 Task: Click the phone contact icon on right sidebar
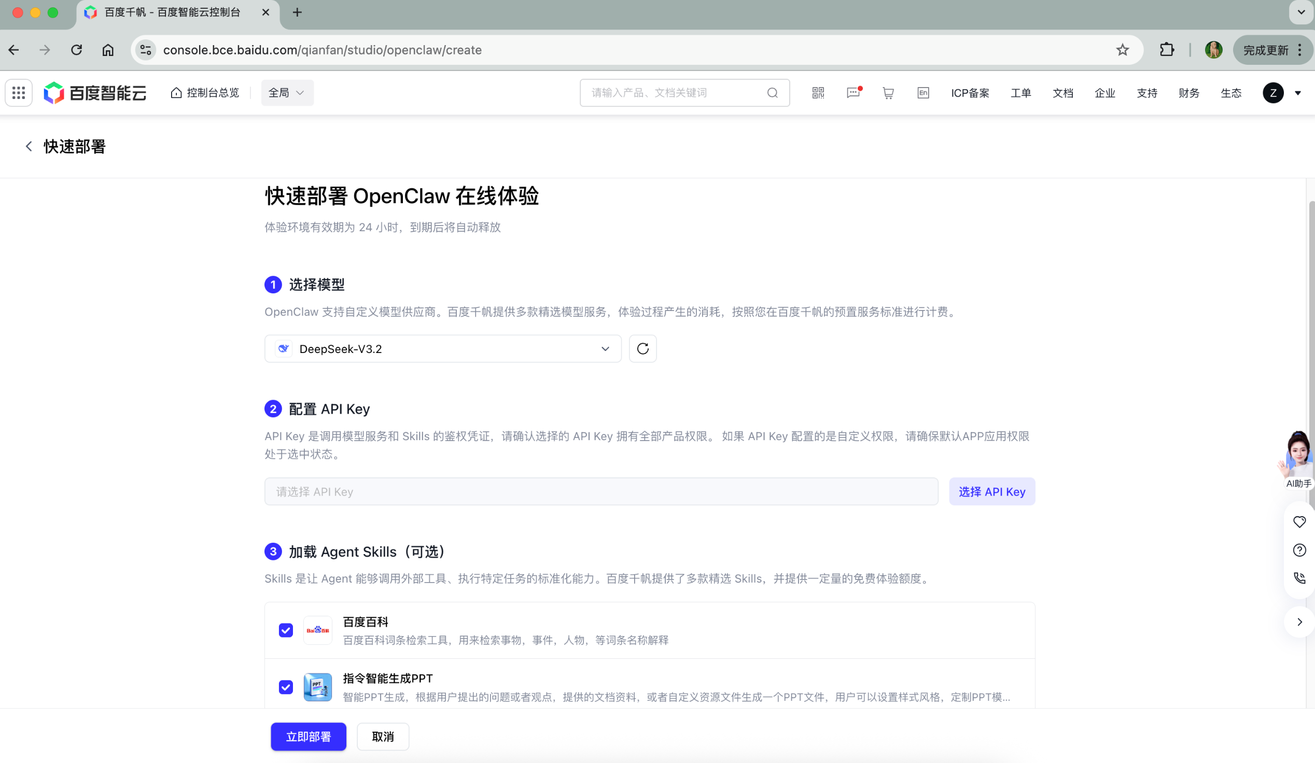point(1299,578)
